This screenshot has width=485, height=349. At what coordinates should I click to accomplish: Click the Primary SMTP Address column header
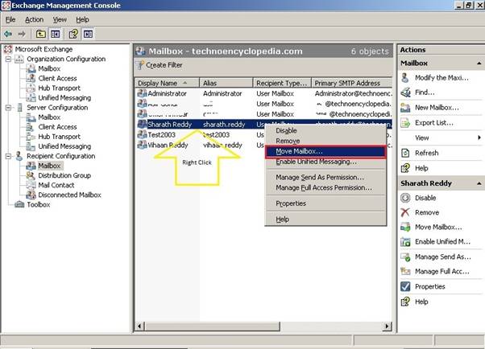pos(352,83)
